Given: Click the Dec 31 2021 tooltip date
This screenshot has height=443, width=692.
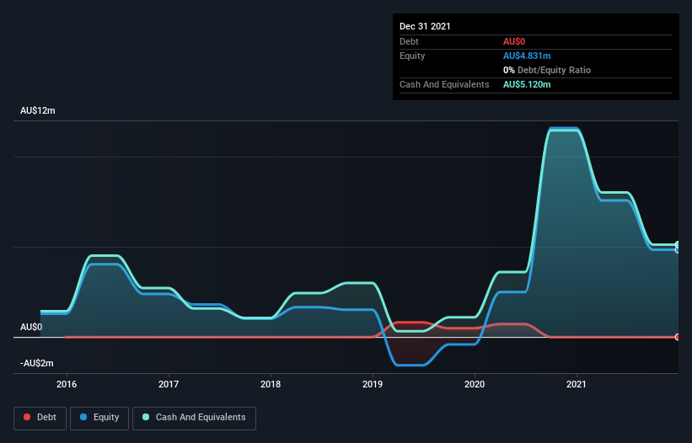Looking at the screenshot, I should tap(425, 26).
